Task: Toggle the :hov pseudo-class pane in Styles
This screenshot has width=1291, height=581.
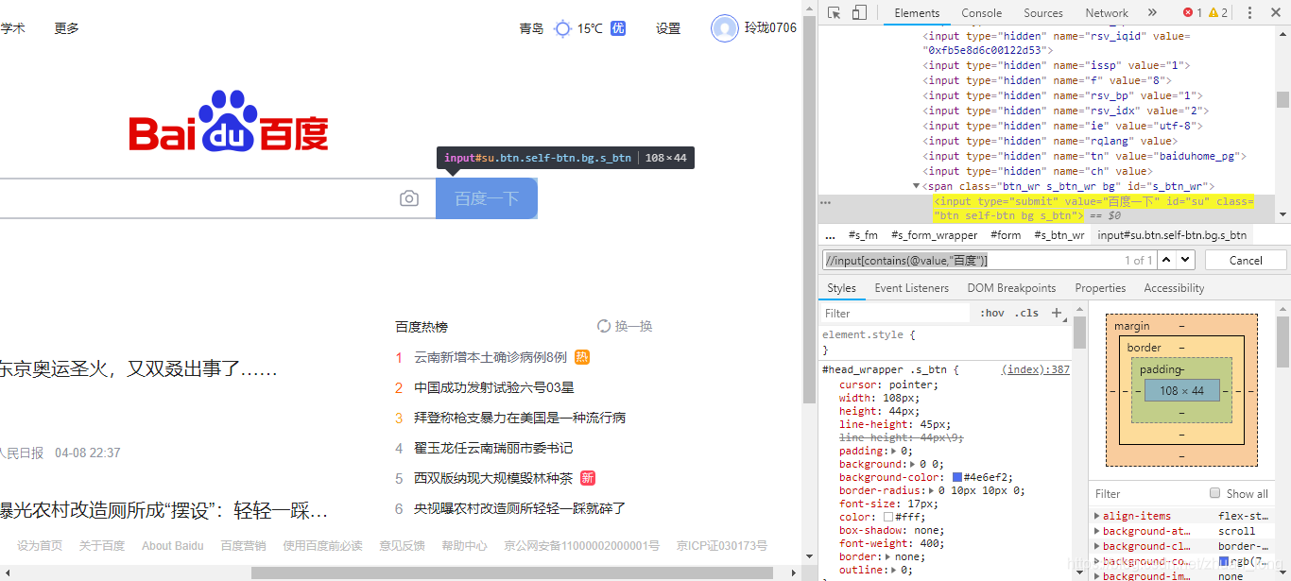Action: pyautogui.click(x=993, y=312)
